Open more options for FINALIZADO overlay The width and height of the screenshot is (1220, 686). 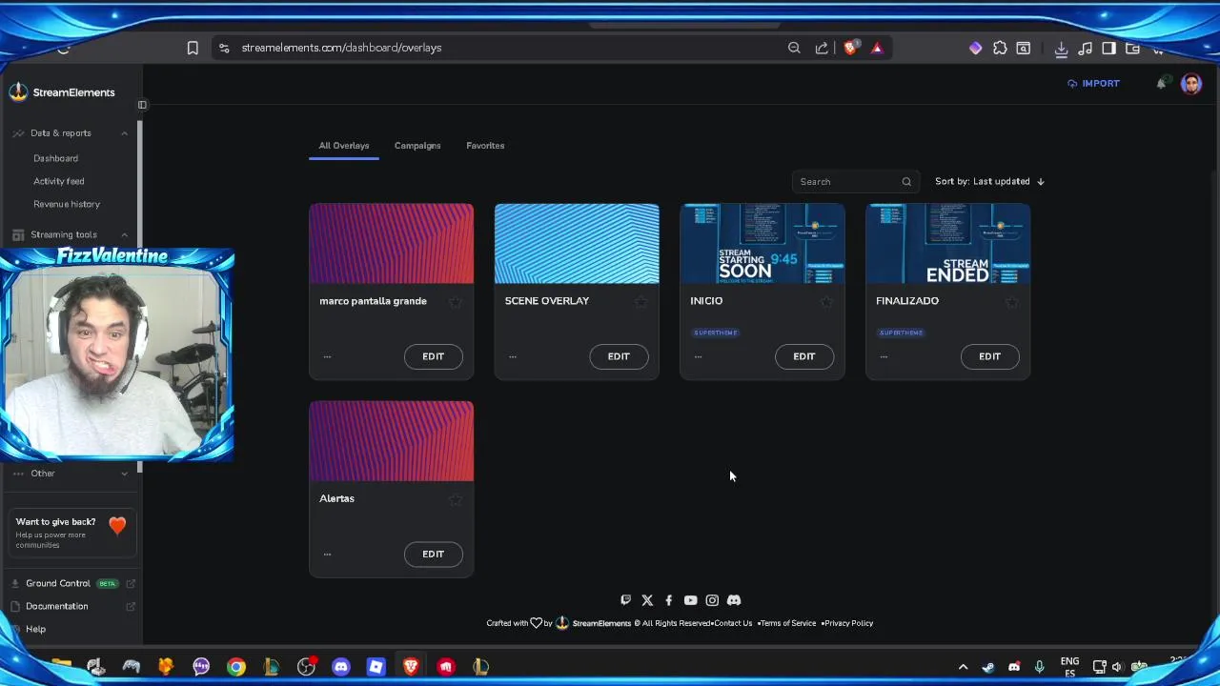click(884, 357)
